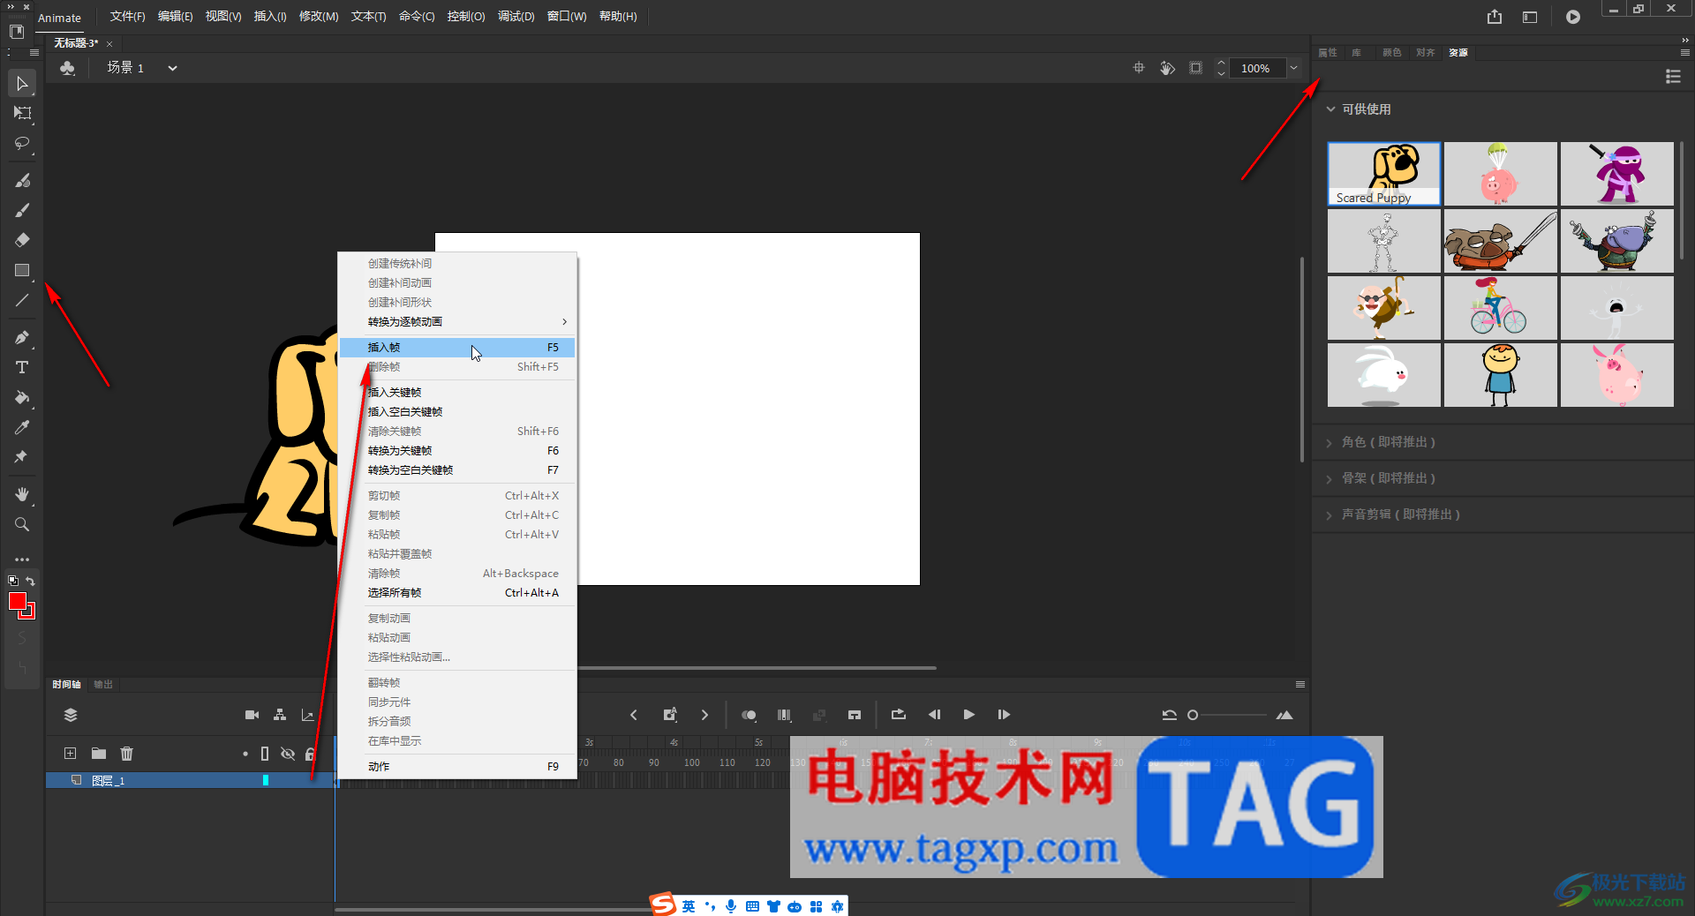Screen dimensions: 1695x916
Task: Click the rotation tool icon above stage
Action: tap(1167, 68)
